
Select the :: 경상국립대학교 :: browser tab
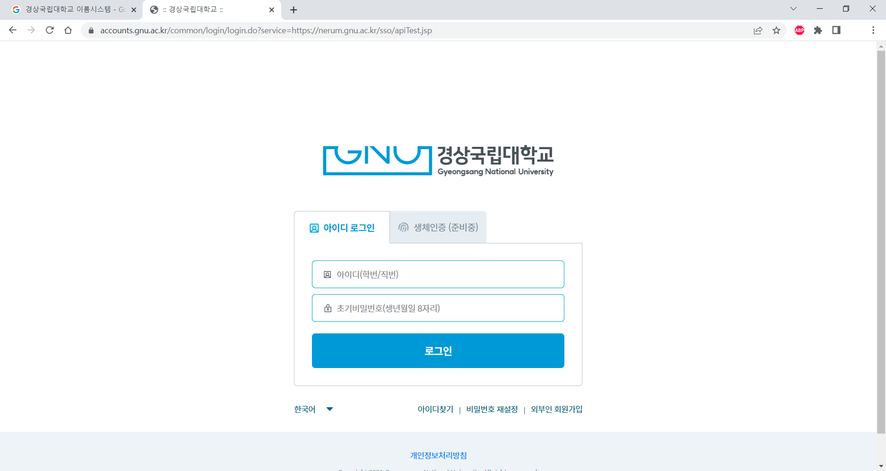212,10
